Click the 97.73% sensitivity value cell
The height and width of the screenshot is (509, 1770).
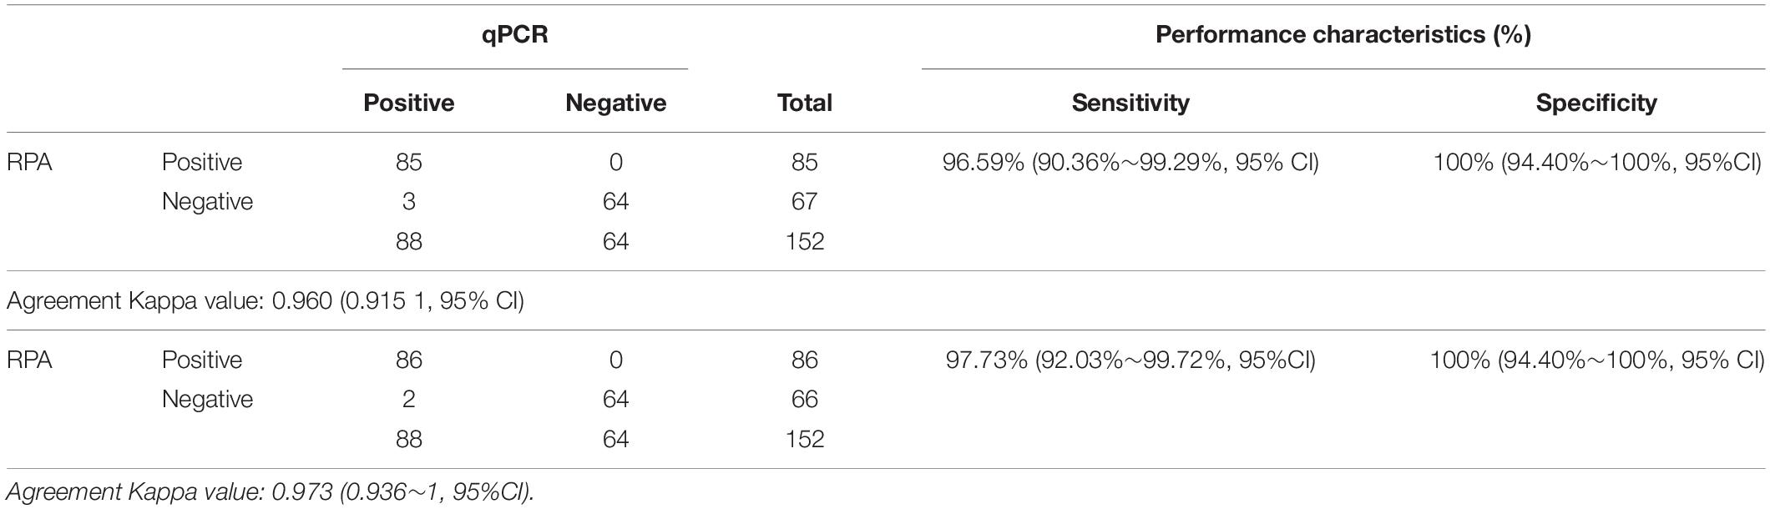click(1130, 360)
